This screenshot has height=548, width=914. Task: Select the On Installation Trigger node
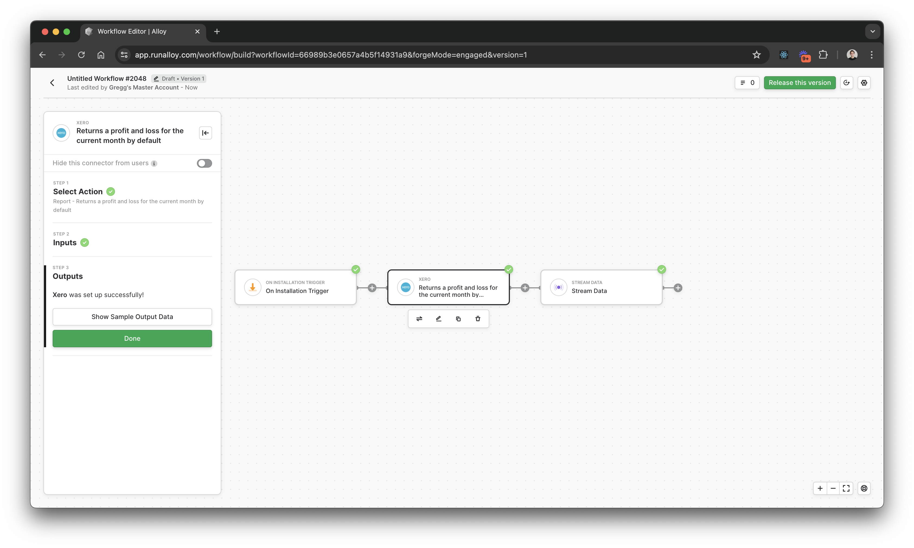pos(296,287)
